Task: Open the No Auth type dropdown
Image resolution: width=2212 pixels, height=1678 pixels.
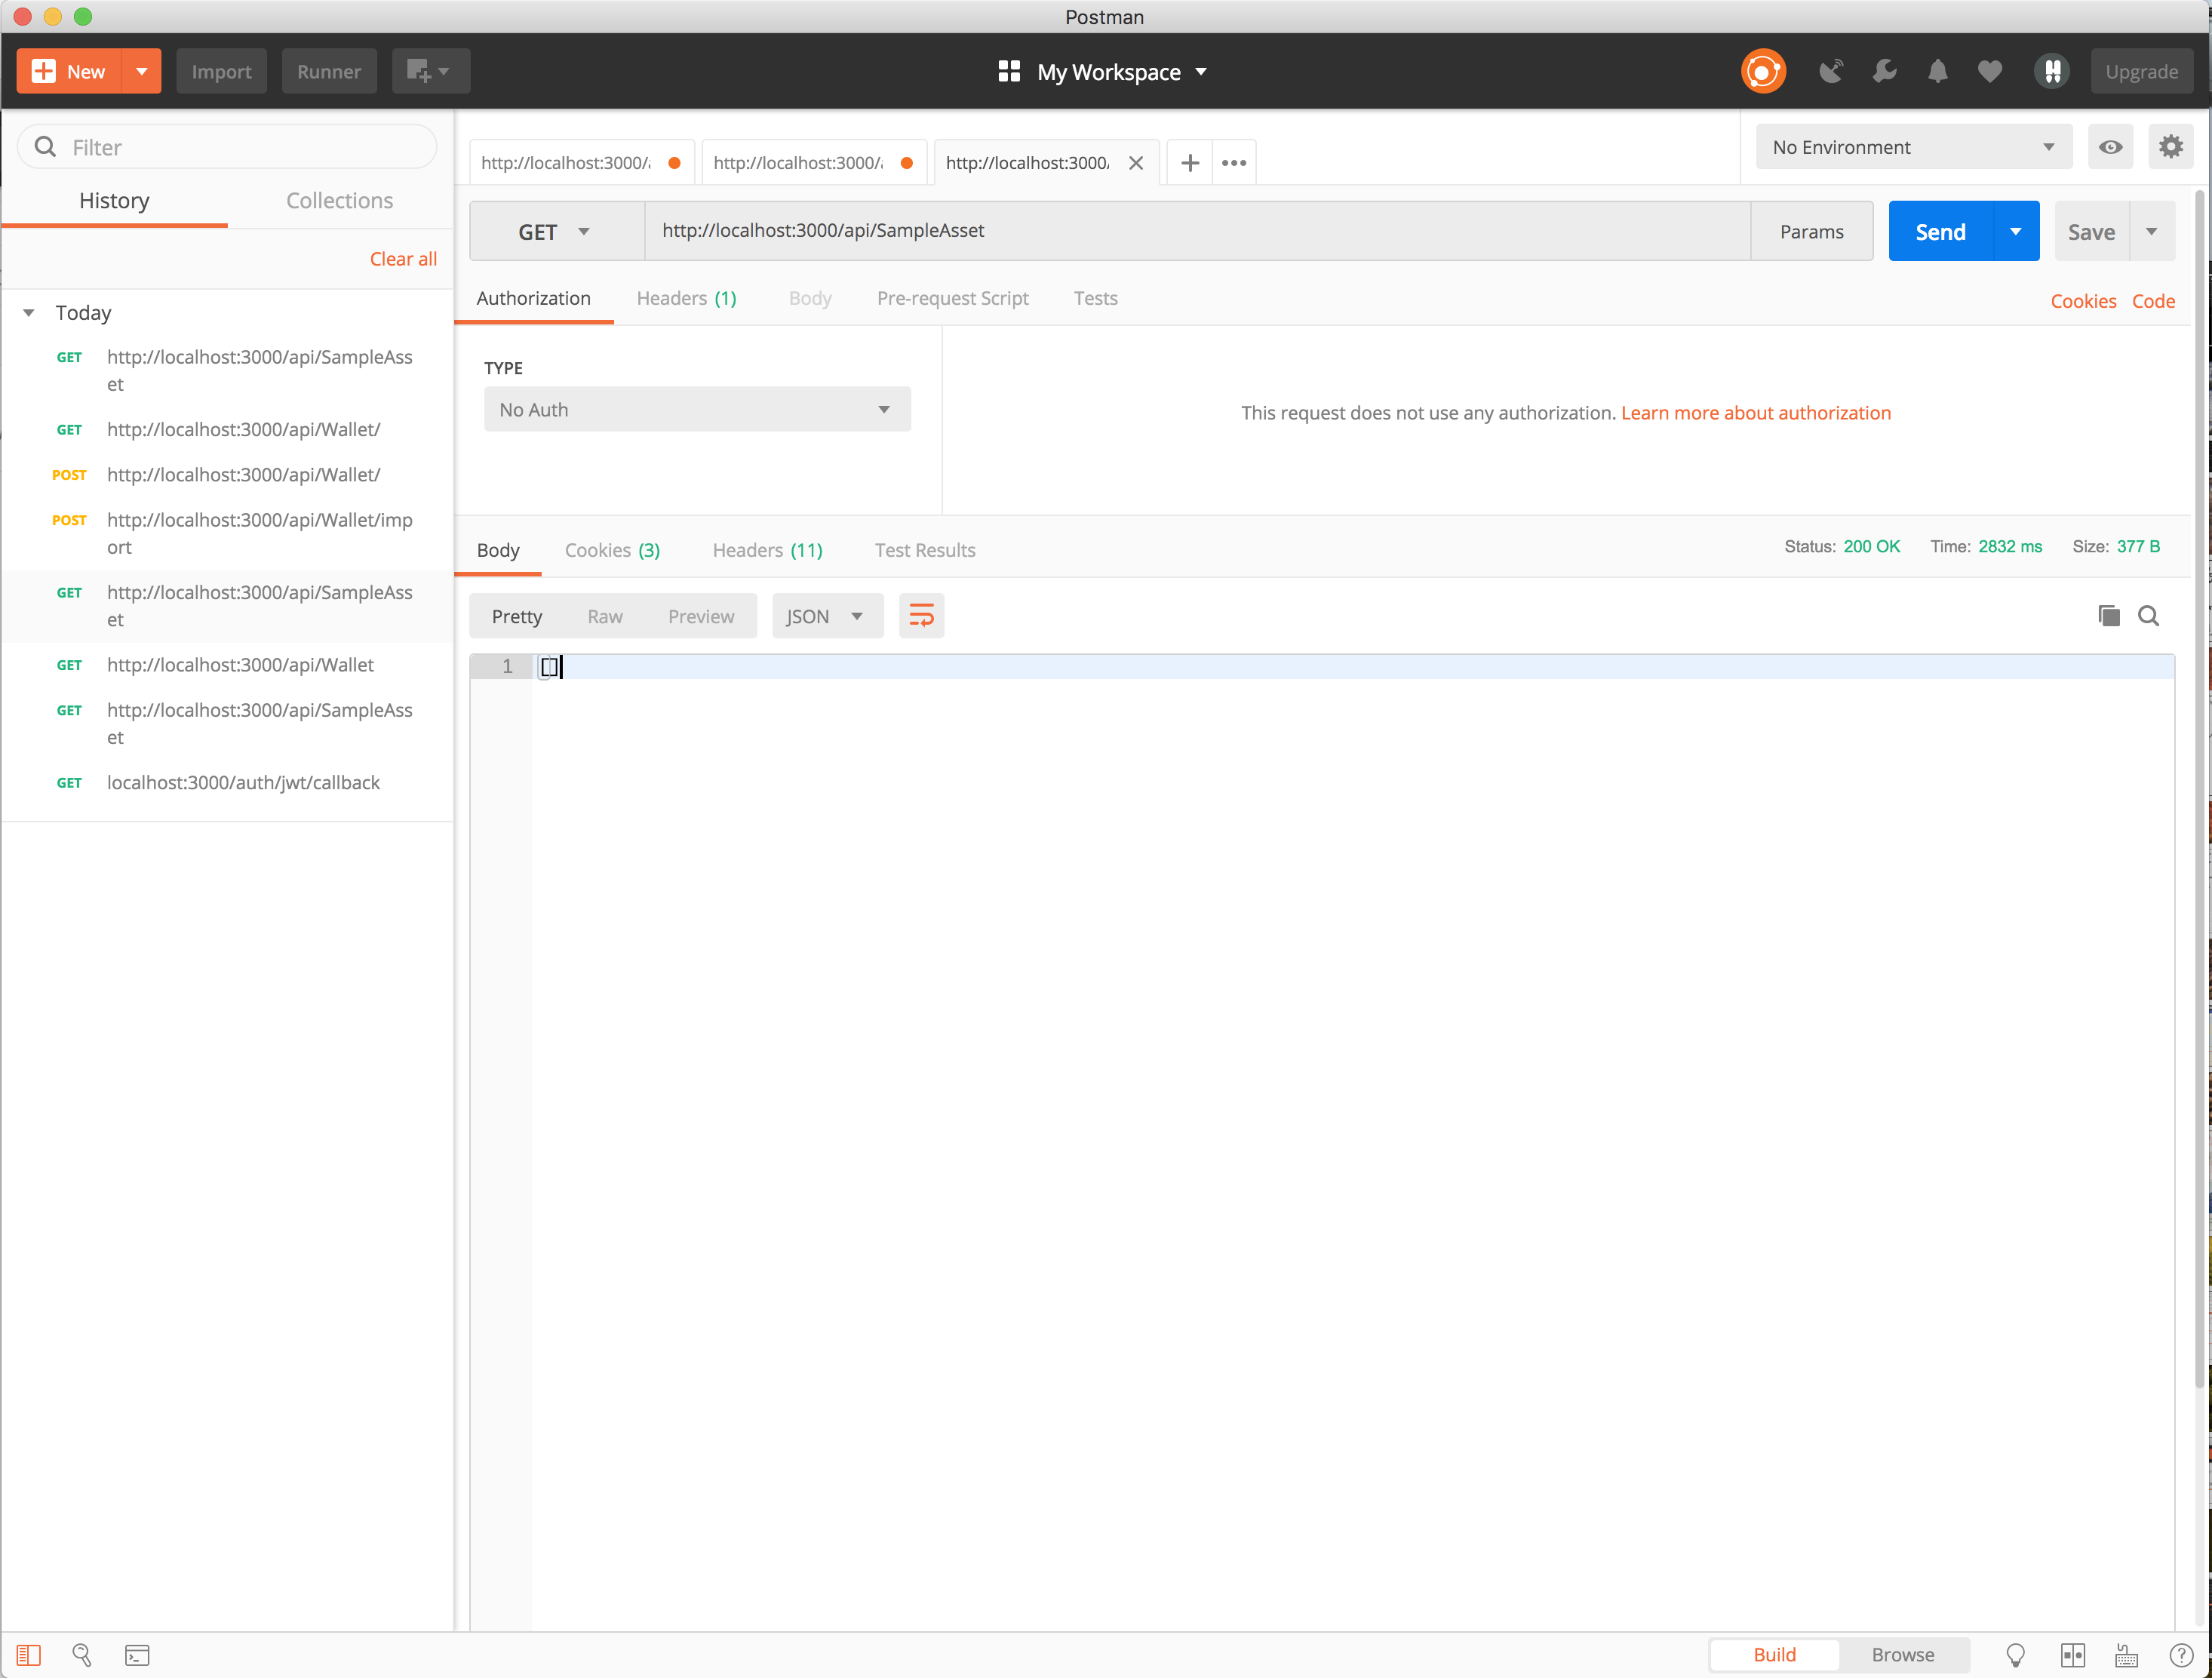Action: coord(696,409)
